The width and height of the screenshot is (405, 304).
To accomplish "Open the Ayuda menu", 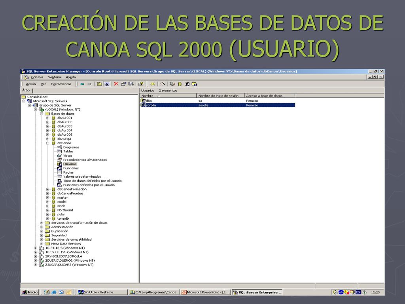I will (x=71, y=77).
